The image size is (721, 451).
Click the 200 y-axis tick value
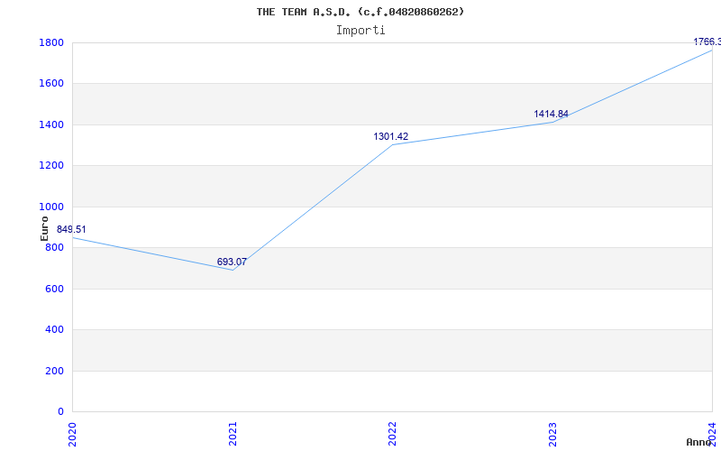pos(53,371)
